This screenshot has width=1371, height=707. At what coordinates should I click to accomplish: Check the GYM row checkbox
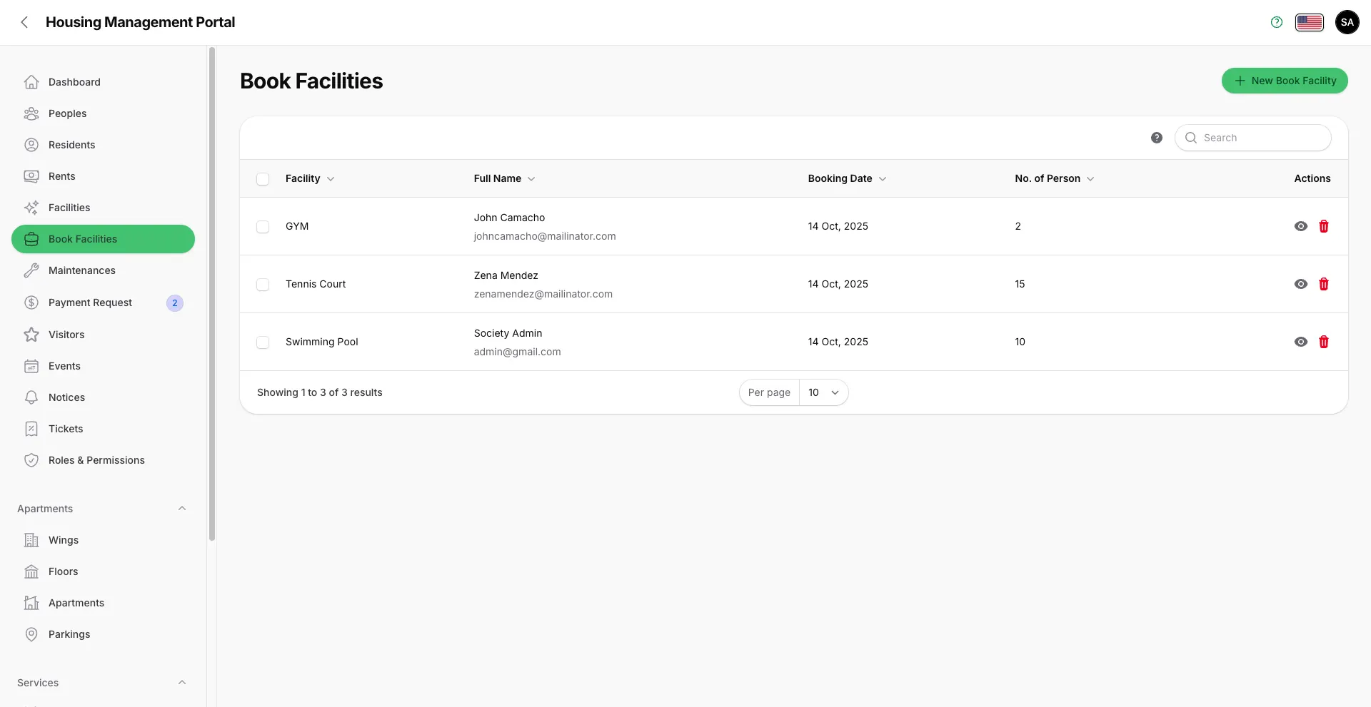263,227
